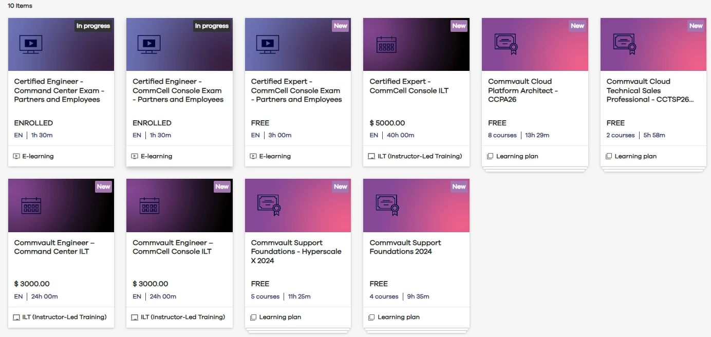Click New badge on Certified Expert CommCell Console Exam
Screen dimensions: 711x337
click(x=341, y=26)
